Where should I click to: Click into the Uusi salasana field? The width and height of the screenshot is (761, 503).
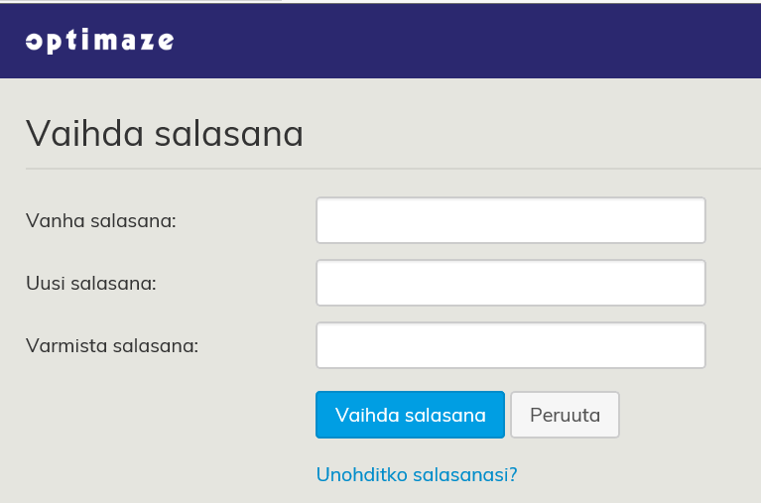coord(510,283)
